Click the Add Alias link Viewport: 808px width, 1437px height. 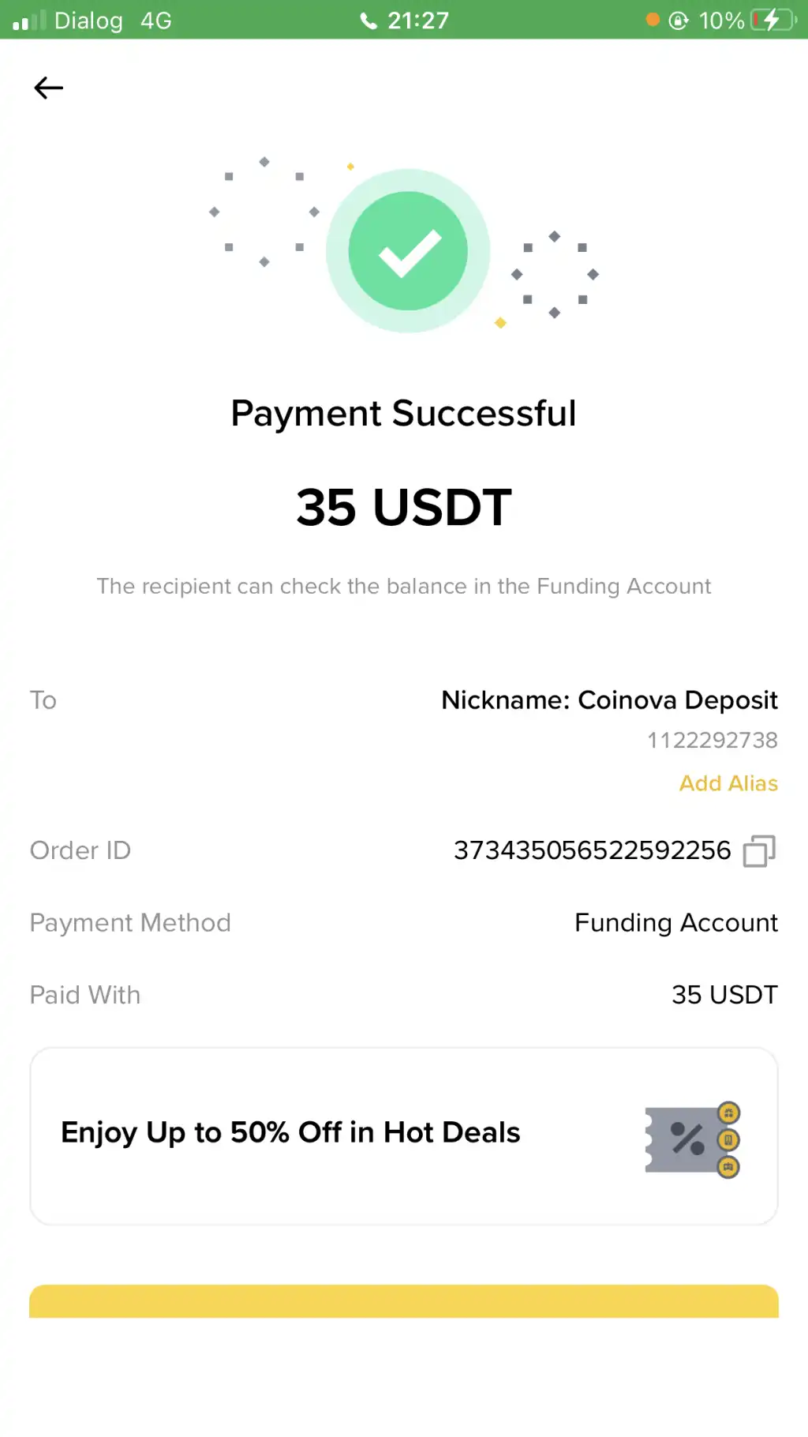(728, 783)
